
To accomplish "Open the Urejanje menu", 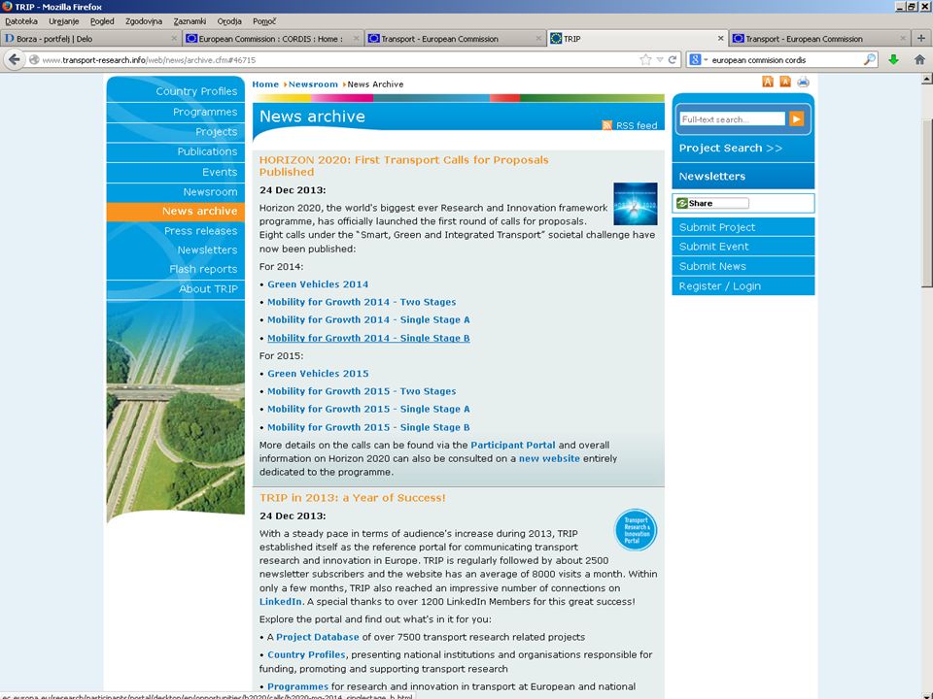I will point(64,21).
